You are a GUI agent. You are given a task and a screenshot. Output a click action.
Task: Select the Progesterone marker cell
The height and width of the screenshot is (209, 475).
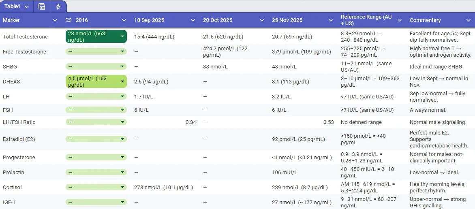19,157
